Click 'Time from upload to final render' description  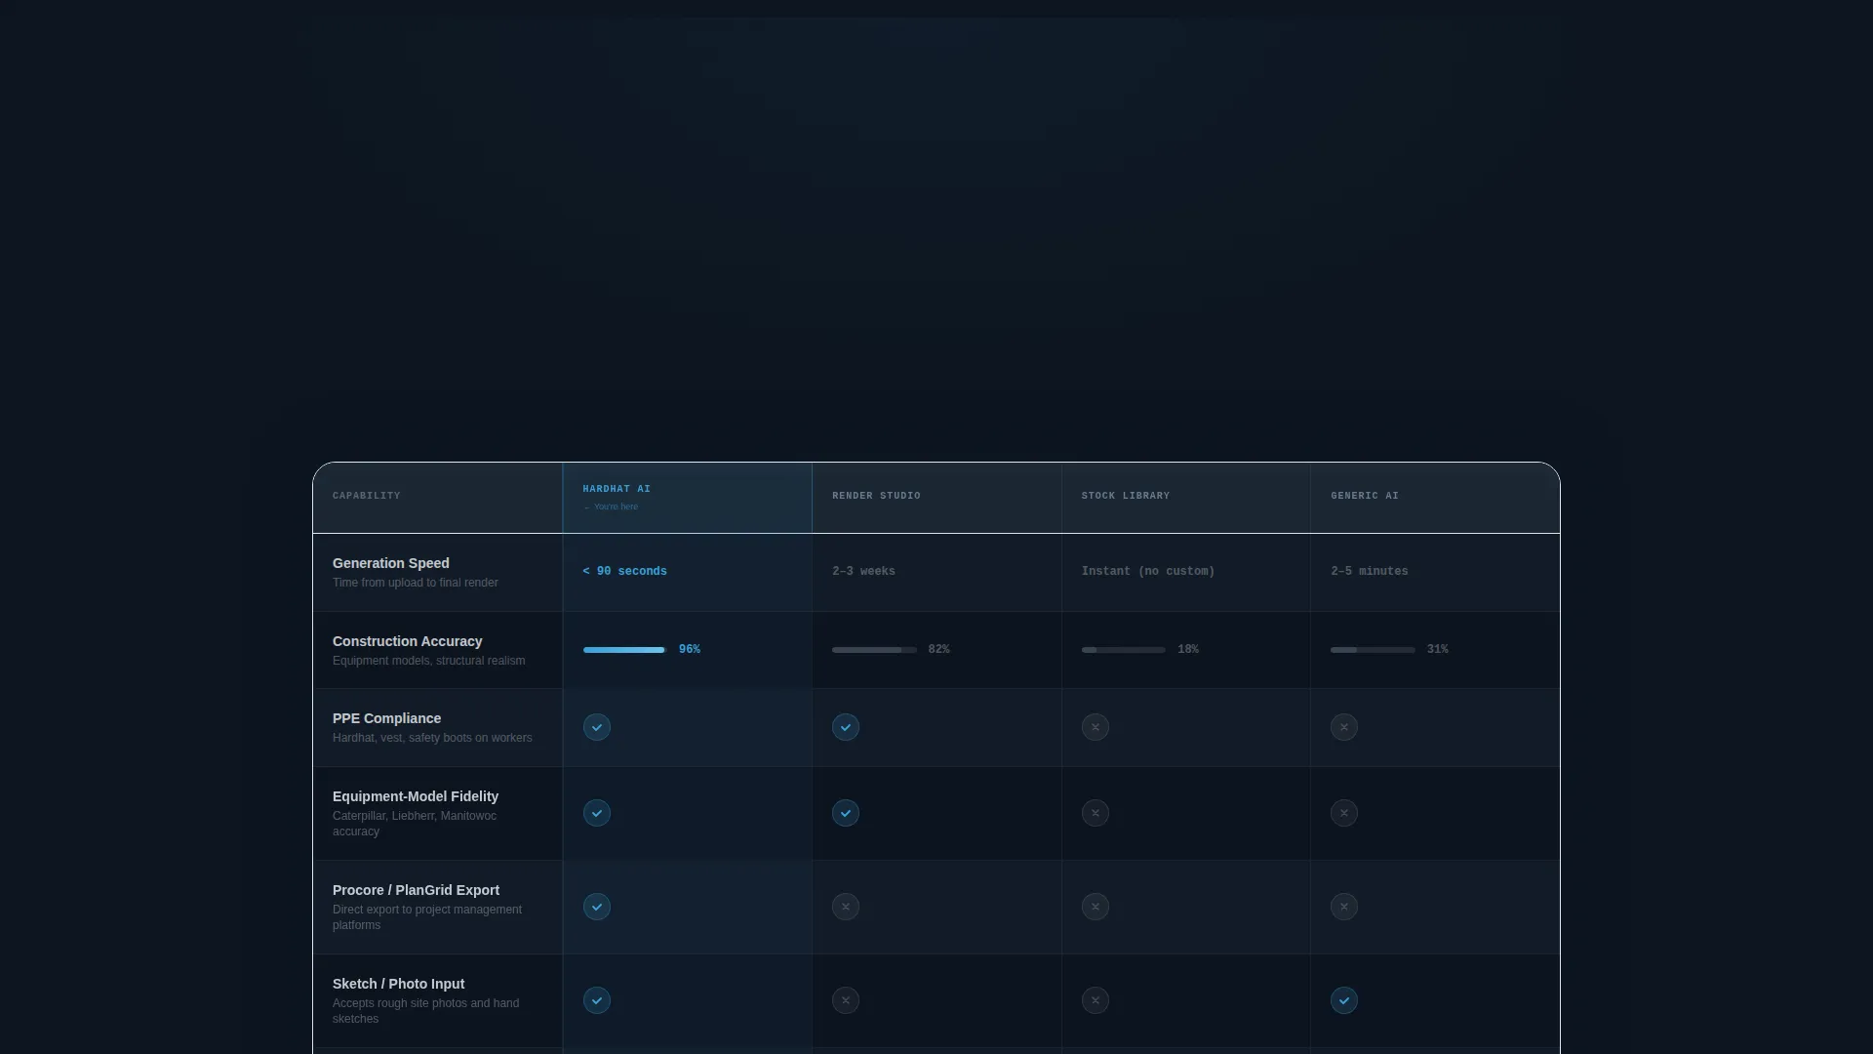click(x=415, y=583)
